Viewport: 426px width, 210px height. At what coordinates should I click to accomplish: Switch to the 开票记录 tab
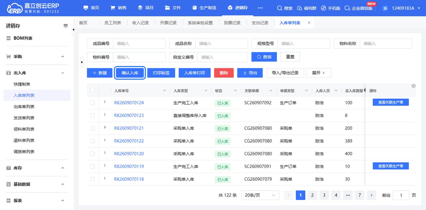point(168,23)
